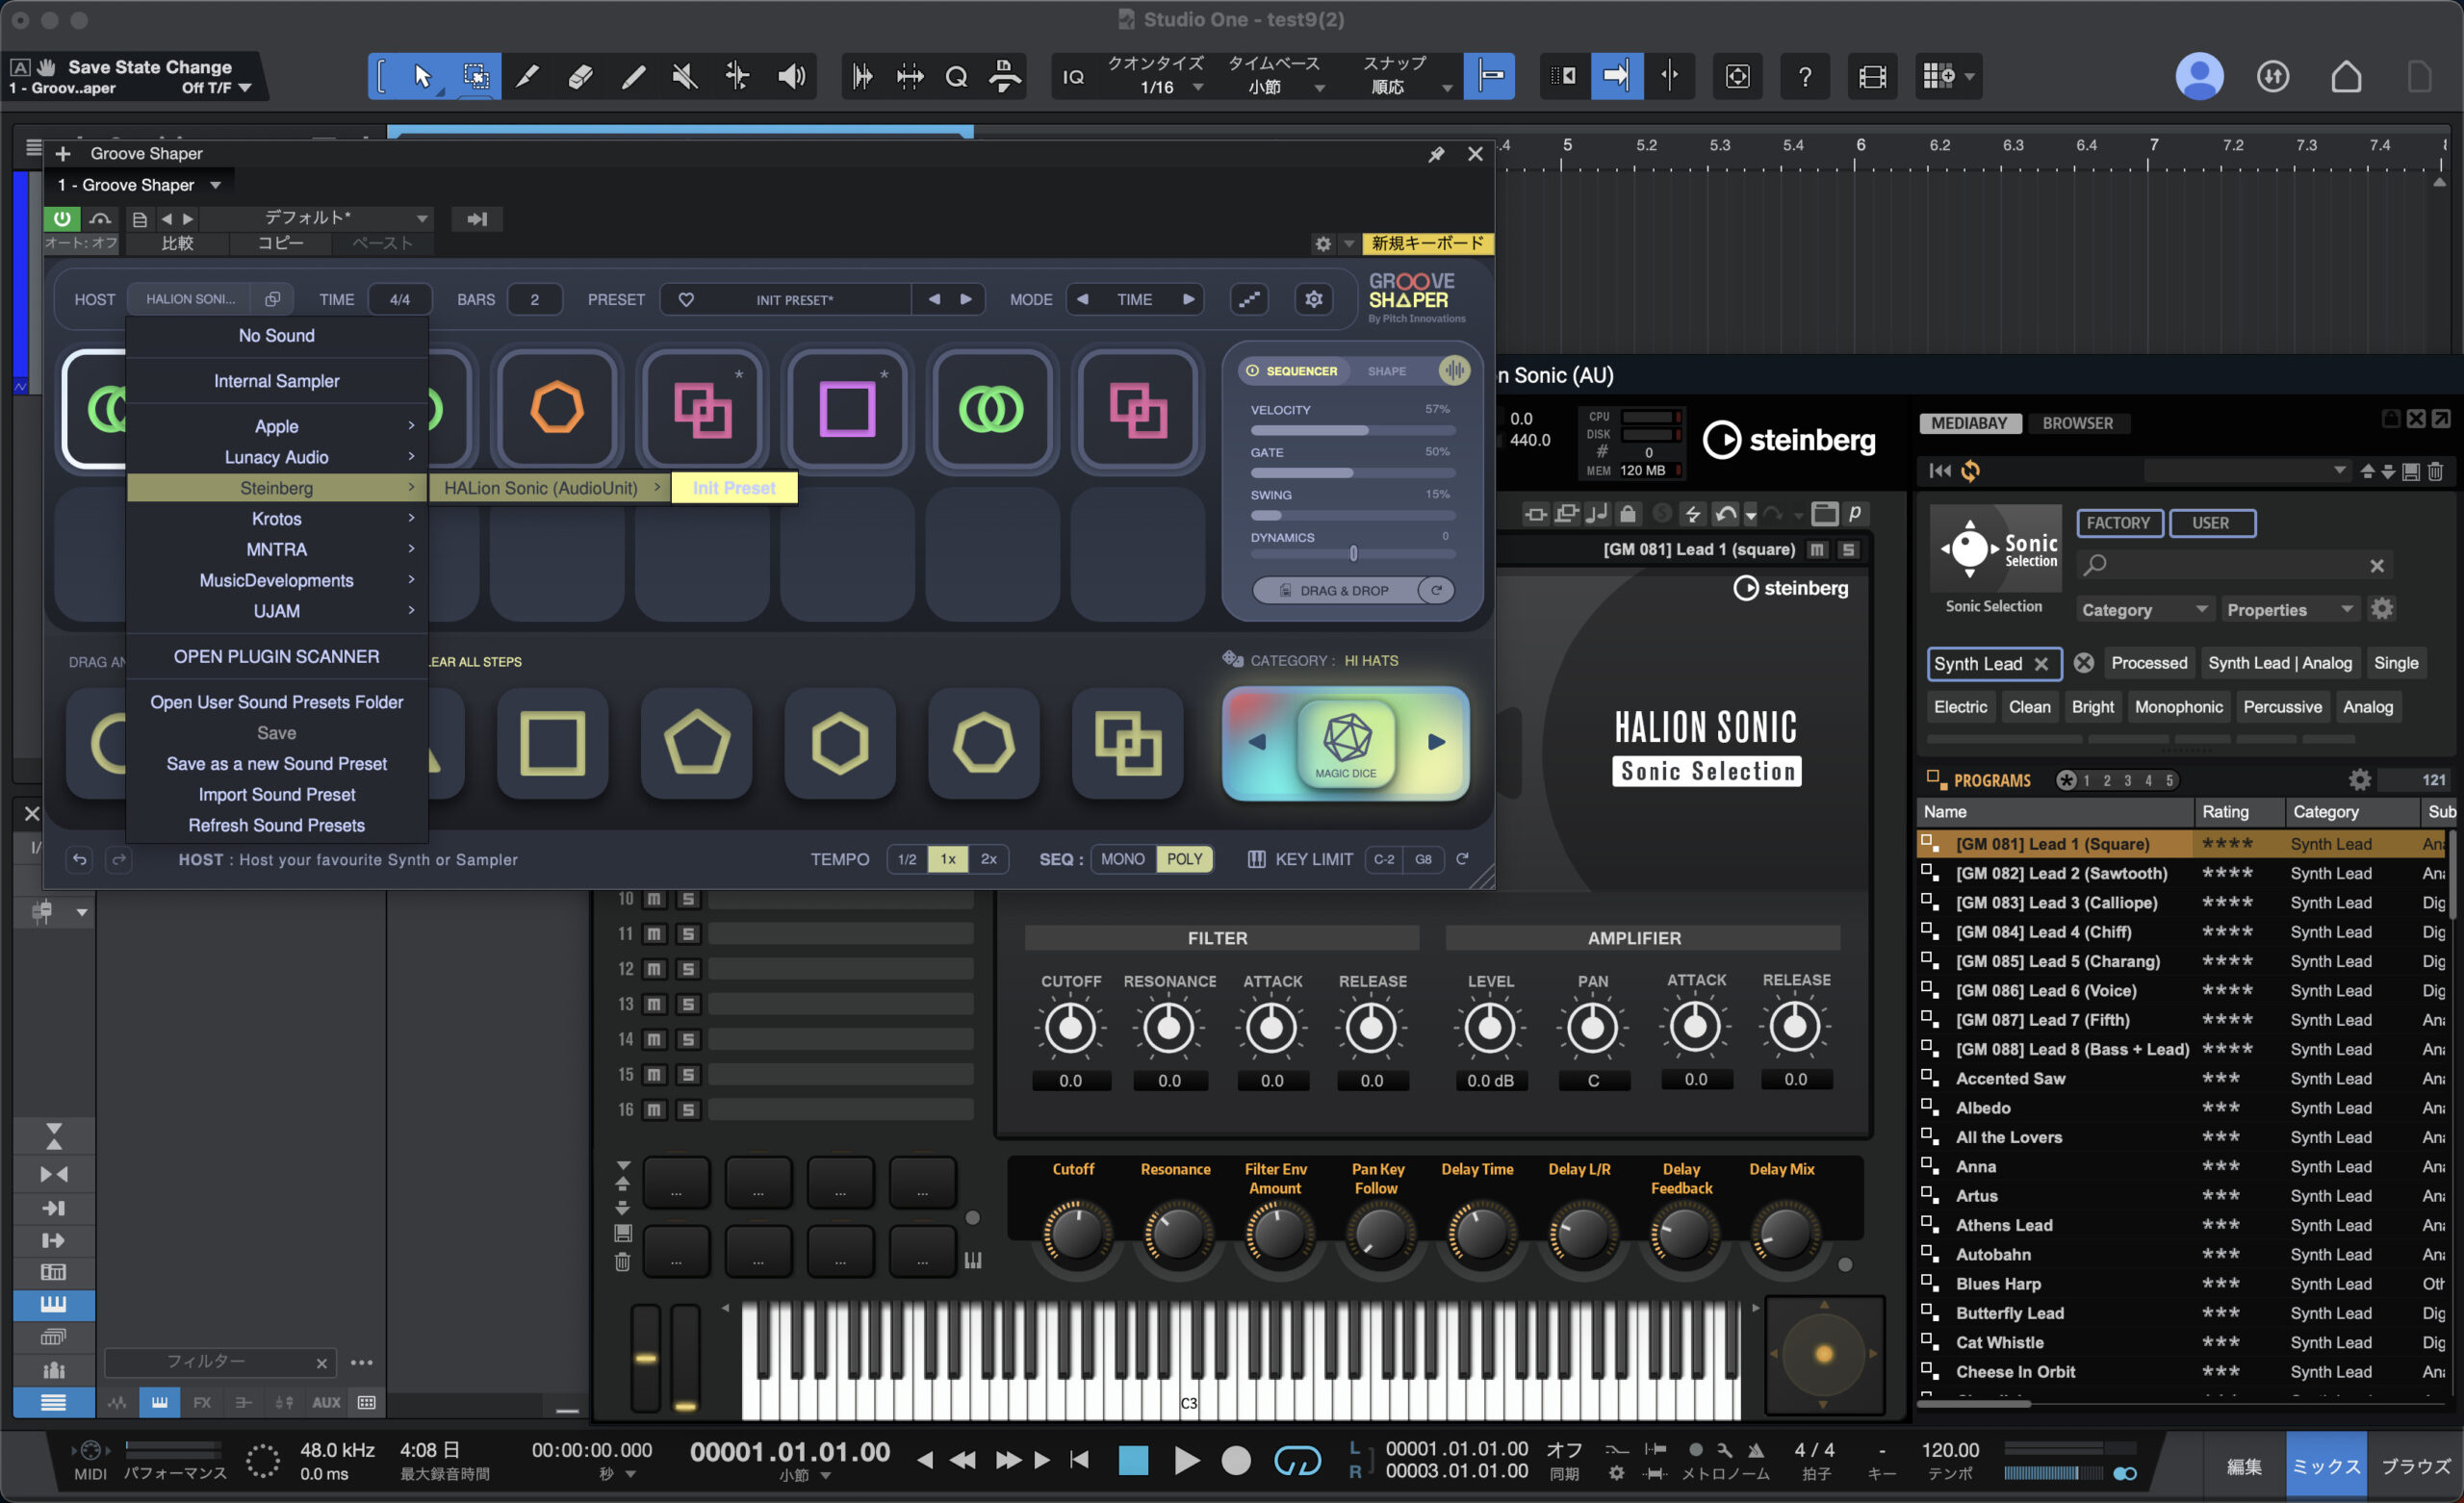Solo slot 12 in HALion Sonic

pos(688,969)
